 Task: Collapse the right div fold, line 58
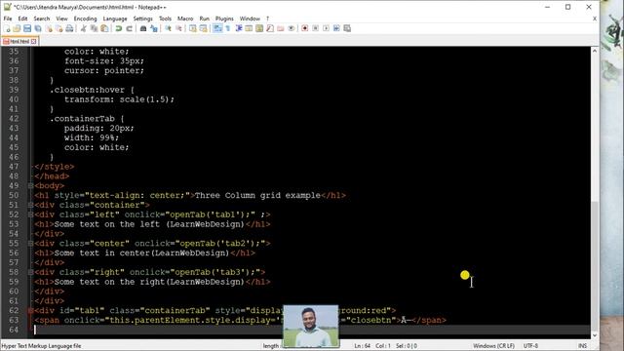(30, 272)
